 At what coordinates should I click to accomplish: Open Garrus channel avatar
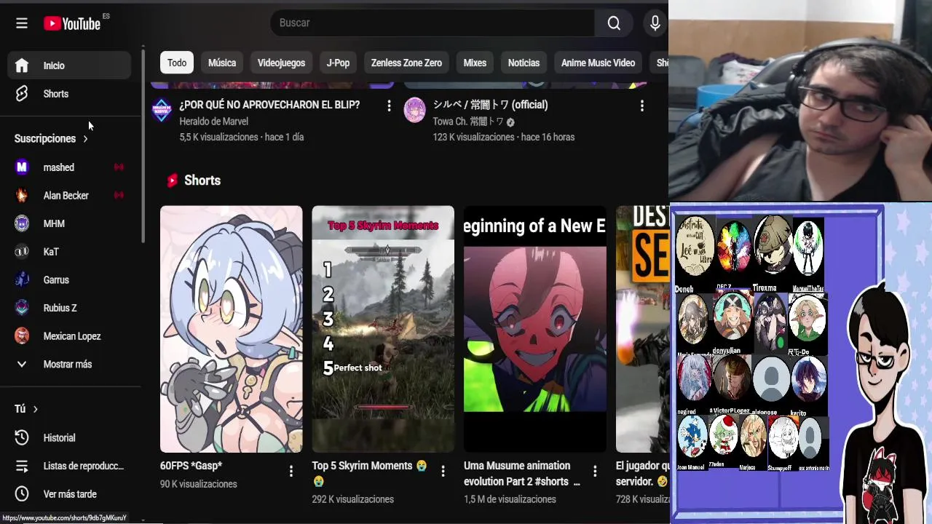coord(22,279)
